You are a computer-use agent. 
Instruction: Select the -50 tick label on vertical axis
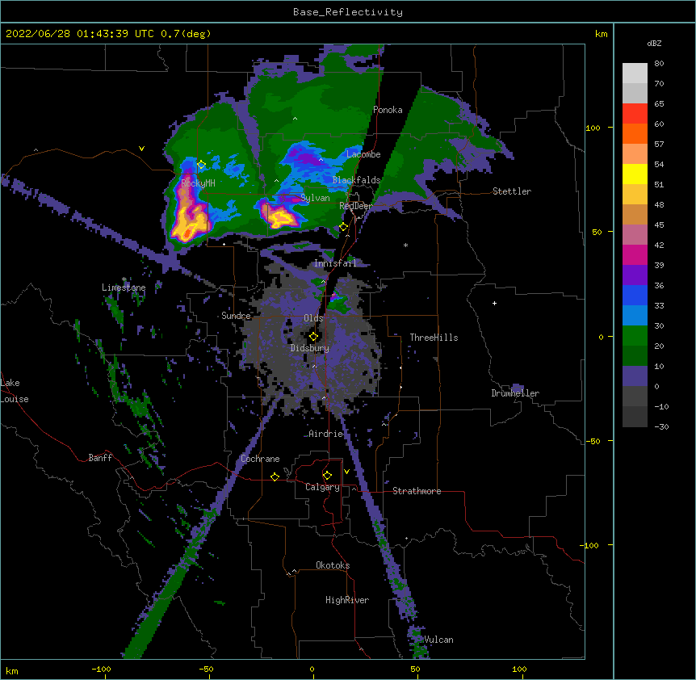(593, 441)
